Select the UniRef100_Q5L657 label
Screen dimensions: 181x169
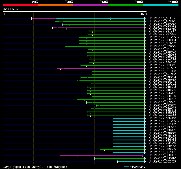point(162,127)
